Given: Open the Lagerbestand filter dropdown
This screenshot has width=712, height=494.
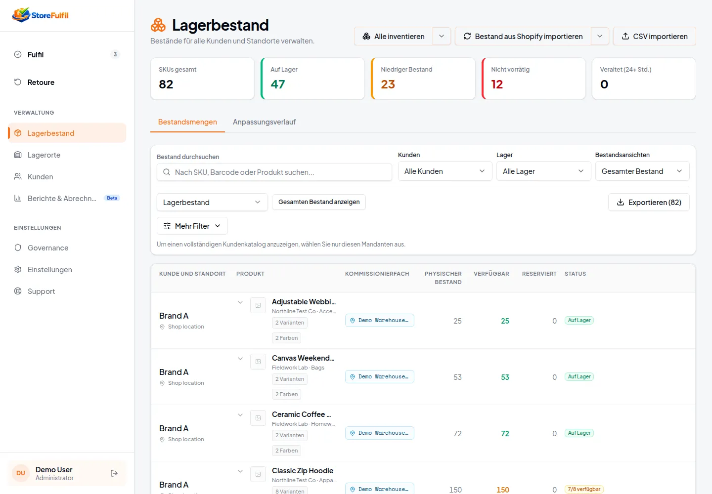Looking at the screenshot, I should (x=212, y=202).
